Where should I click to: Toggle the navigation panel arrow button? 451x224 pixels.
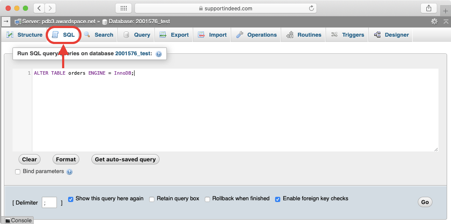[x=6, y=21]
